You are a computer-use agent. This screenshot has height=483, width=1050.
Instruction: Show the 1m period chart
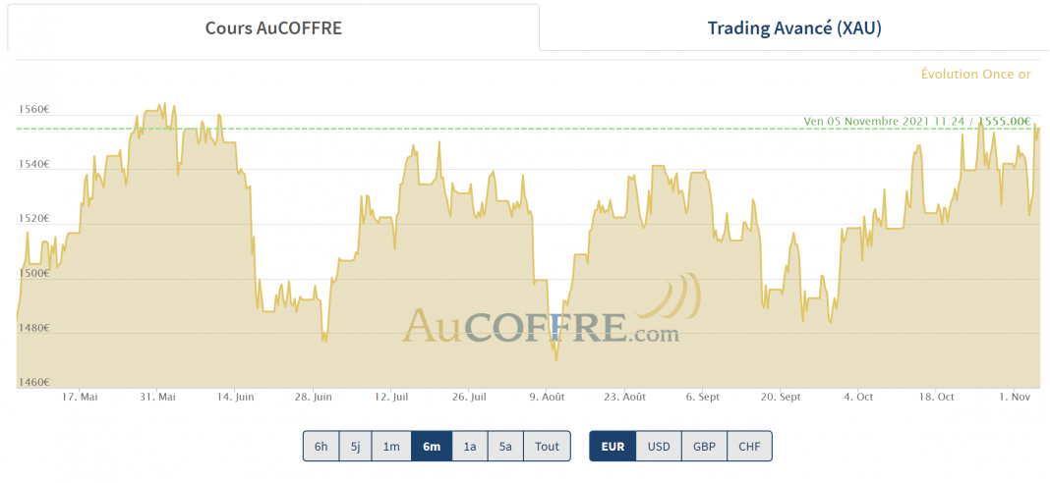click(x=391, y=446)
